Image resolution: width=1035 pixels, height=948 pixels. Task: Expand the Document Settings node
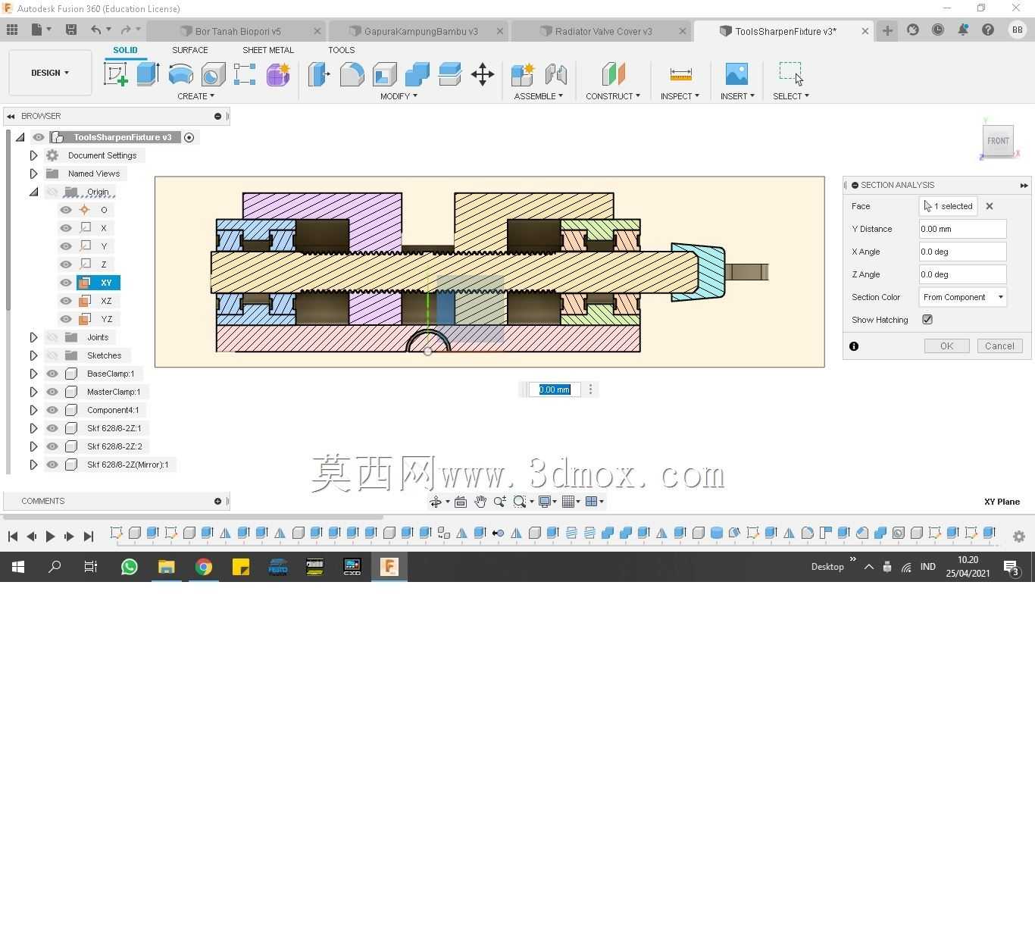click(33, 155)
